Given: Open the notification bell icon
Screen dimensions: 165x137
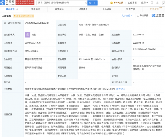Looking at the screenshot, I should point(157,3).
